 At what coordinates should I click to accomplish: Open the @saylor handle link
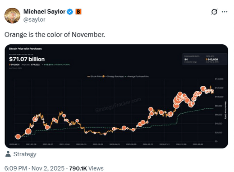click(x=34, y=19)
